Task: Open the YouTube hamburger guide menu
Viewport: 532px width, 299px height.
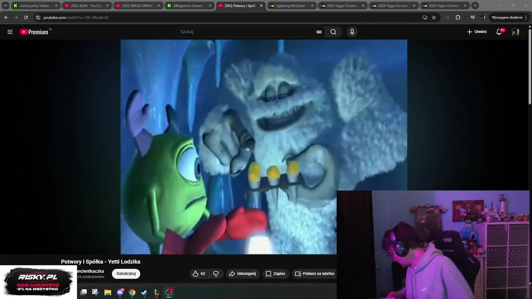Action: [x=10, y=32]
